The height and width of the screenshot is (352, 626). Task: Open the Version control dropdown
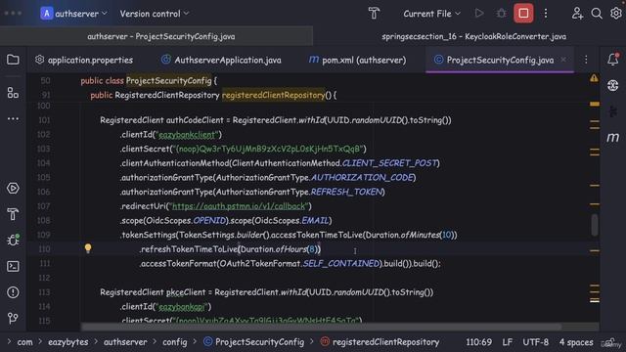(155, 14)
